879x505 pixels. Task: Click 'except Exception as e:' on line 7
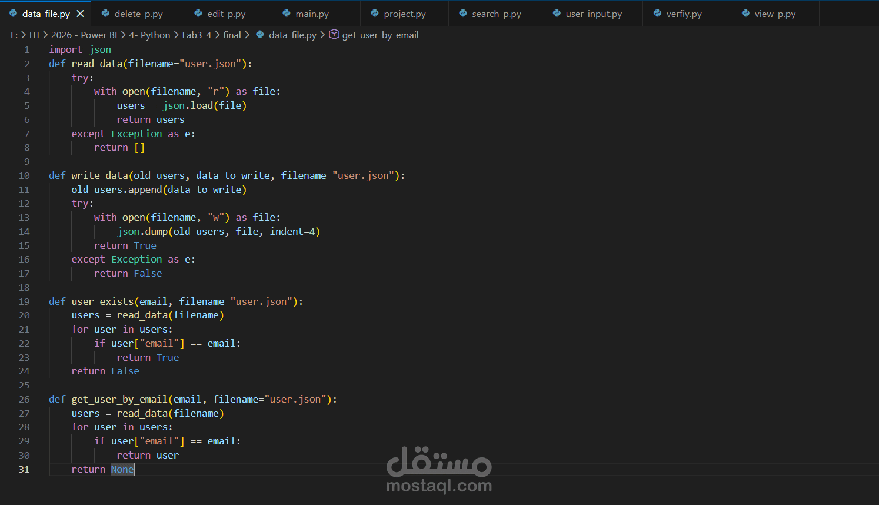(134, 134)
